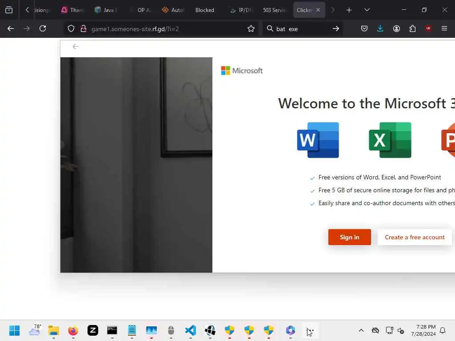The height and width of the screenshot is (341, 455).
Task: Open the notifications bell
Action: pos(443,330)
